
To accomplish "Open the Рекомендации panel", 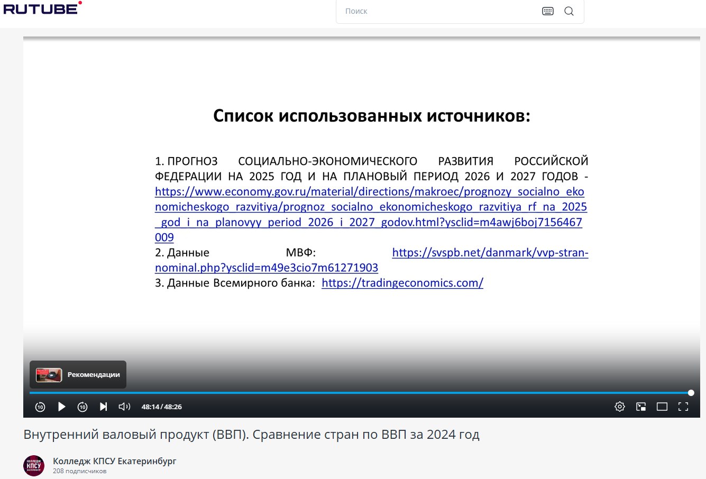I will [94, 375].
